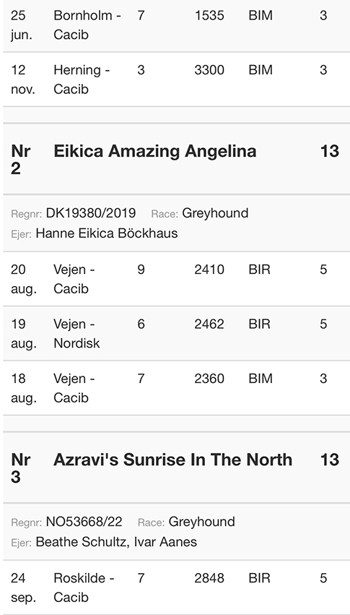This screenshot has width=350, height=615.
Task: Click the 2462 value in Vejen Nordisk row
Action: coord(209,324)
